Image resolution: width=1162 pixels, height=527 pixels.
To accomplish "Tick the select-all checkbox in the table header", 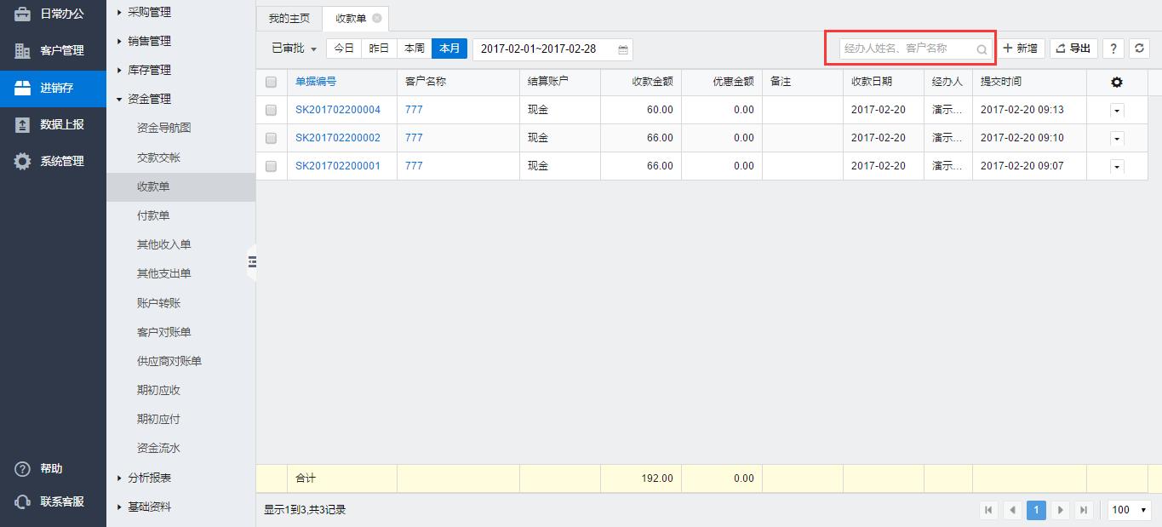I will click(x=271, y=82).
